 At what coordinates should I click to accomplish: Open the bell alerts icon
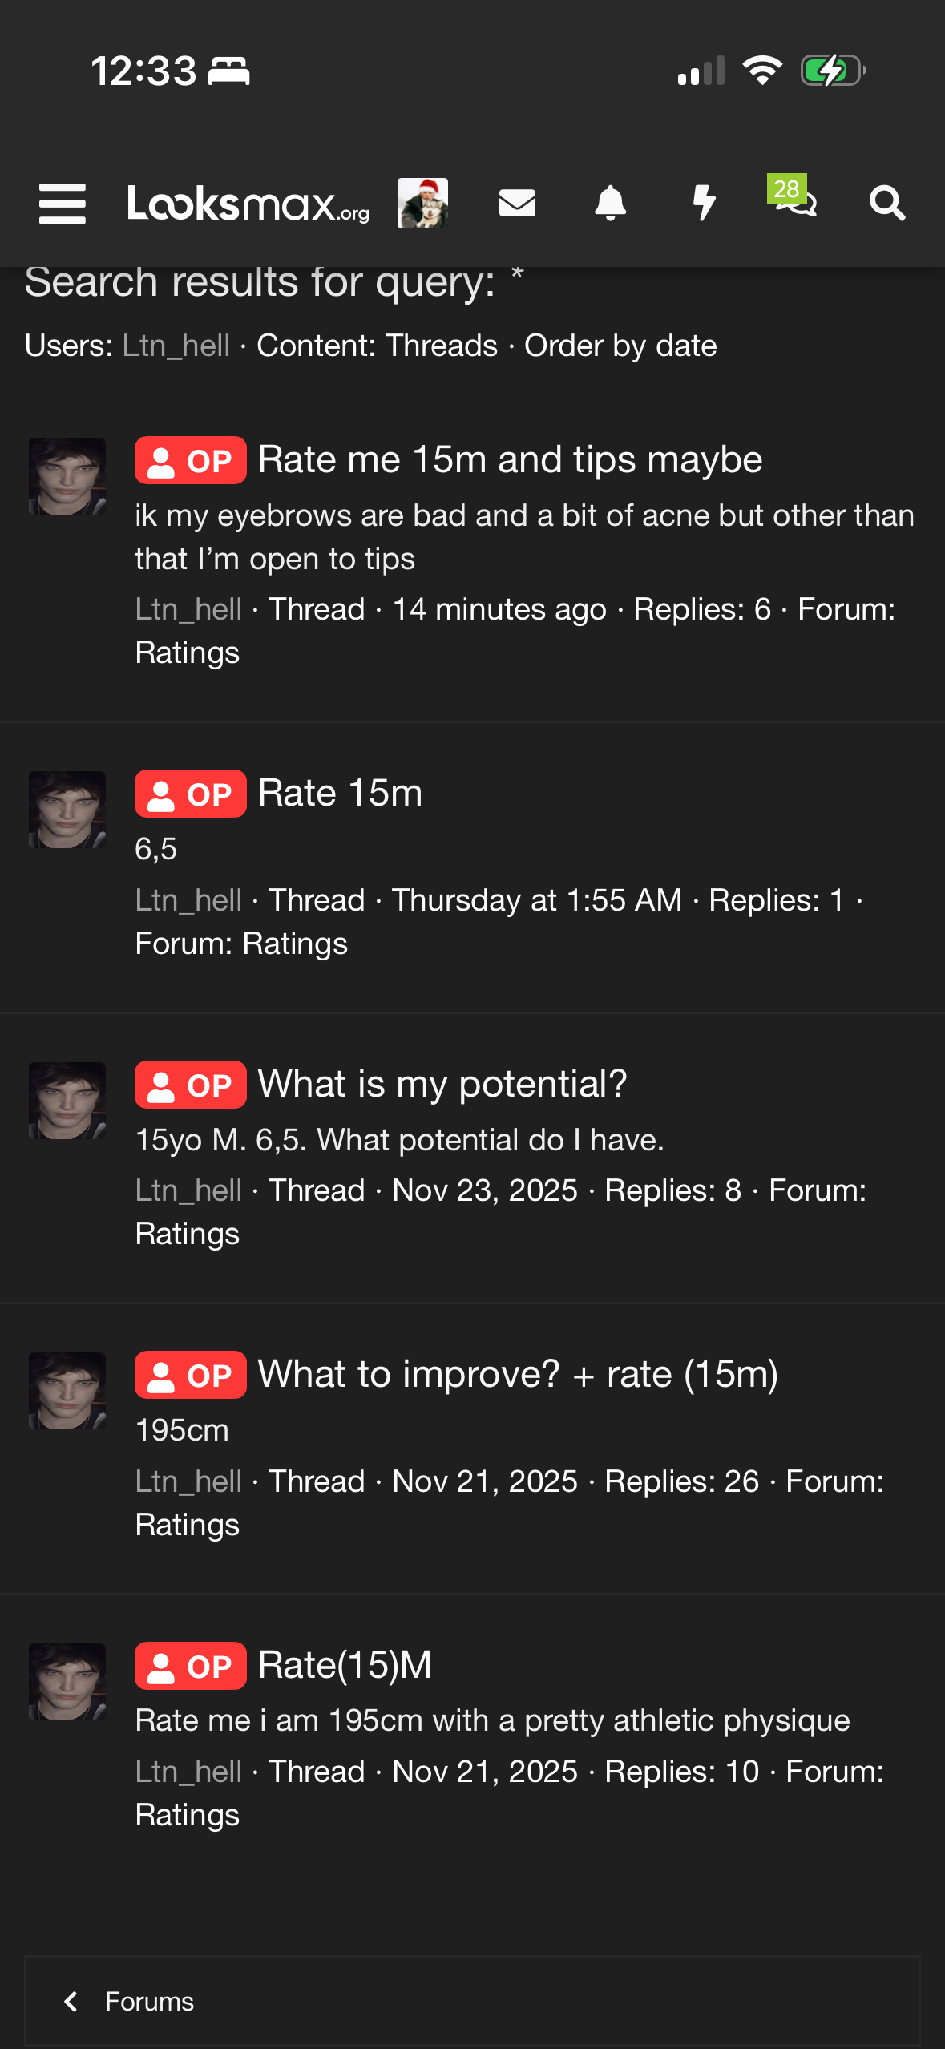[610, 203]
